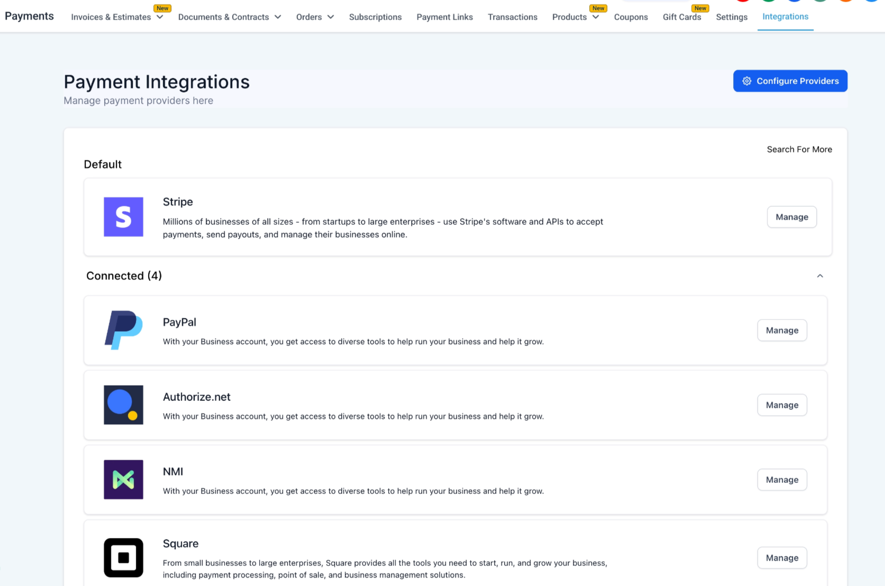Click the Payment Integrations heading
This screenshot has width=885, height=586.
click(157, 82)
